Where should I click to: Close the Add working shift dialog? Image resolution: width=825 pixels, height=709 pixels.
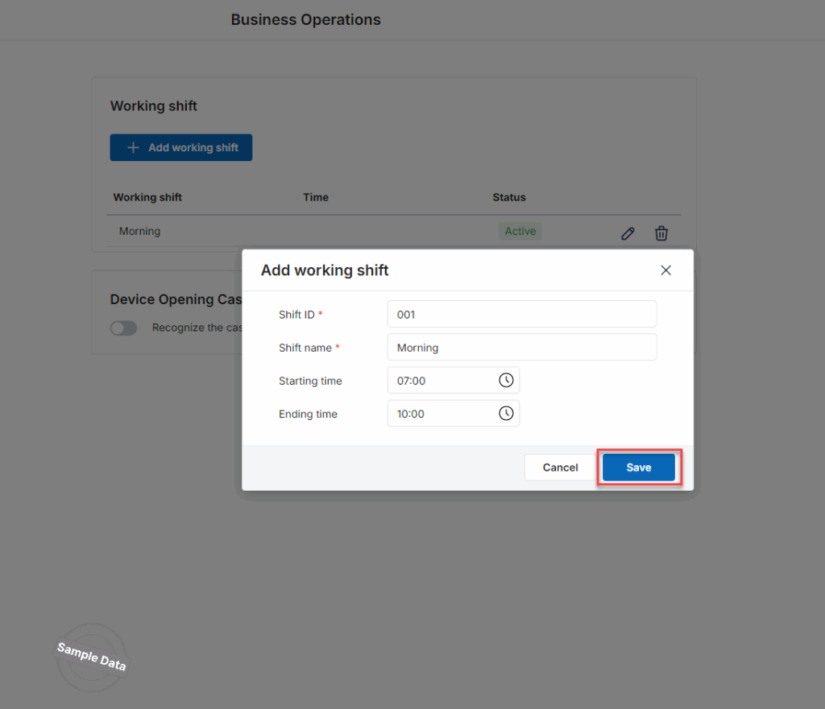665,270
